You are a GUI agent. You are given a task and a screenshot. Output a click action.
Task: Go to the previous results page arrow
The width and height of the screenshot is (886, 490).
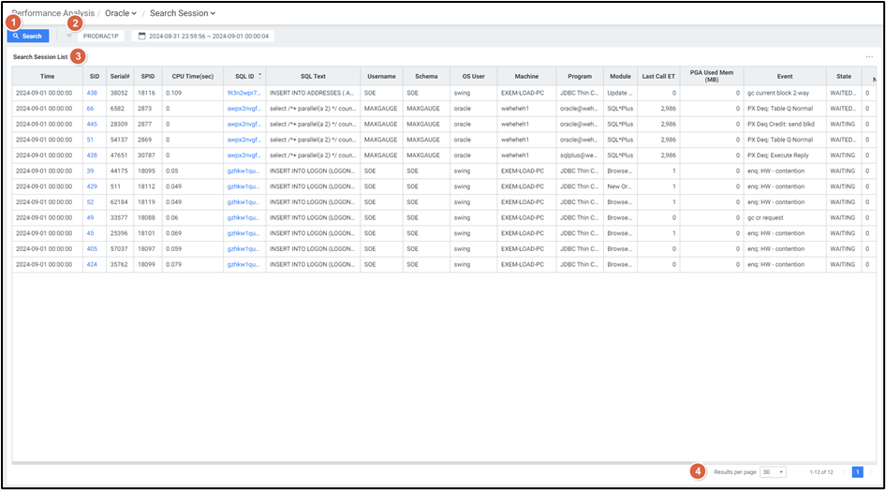(843, 472)
